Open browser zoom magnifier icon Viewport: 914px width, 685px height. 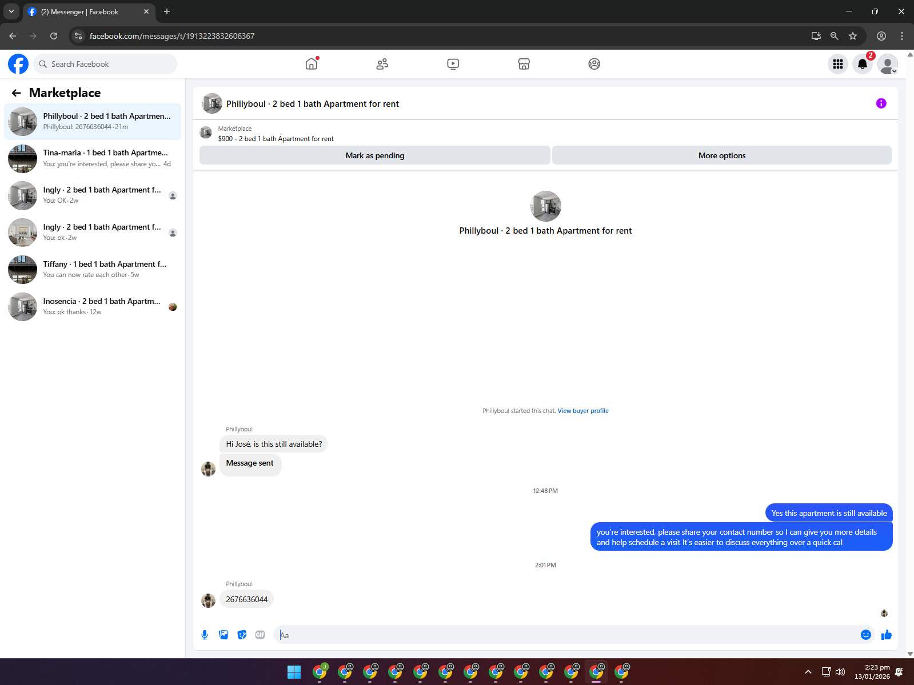(835, 36)
